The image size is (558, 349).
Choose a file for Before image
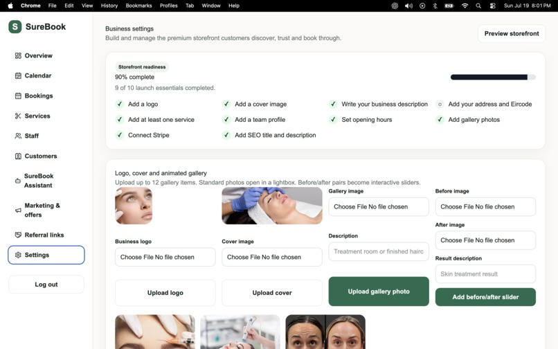click(x=485, y=206)
